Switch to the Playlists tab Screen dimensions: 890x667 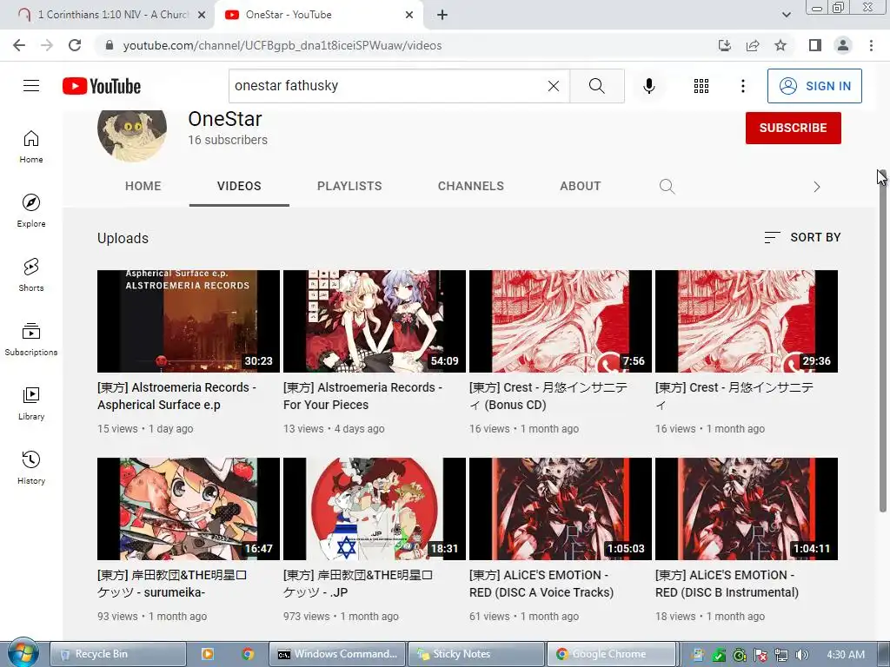tap(349, 186)
